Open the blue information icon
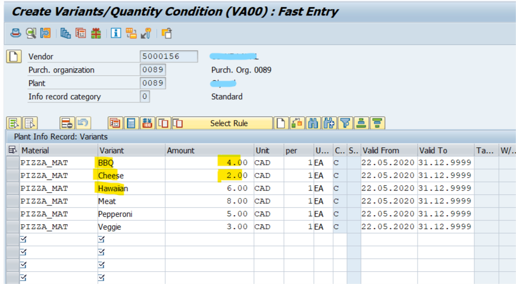Screen dimensions: 516x284 point(115,34)
